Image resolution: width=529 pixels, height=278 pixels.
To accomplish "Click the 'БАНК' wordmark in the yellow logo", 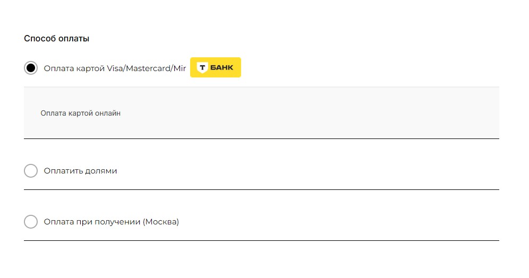I will point(221,67).
